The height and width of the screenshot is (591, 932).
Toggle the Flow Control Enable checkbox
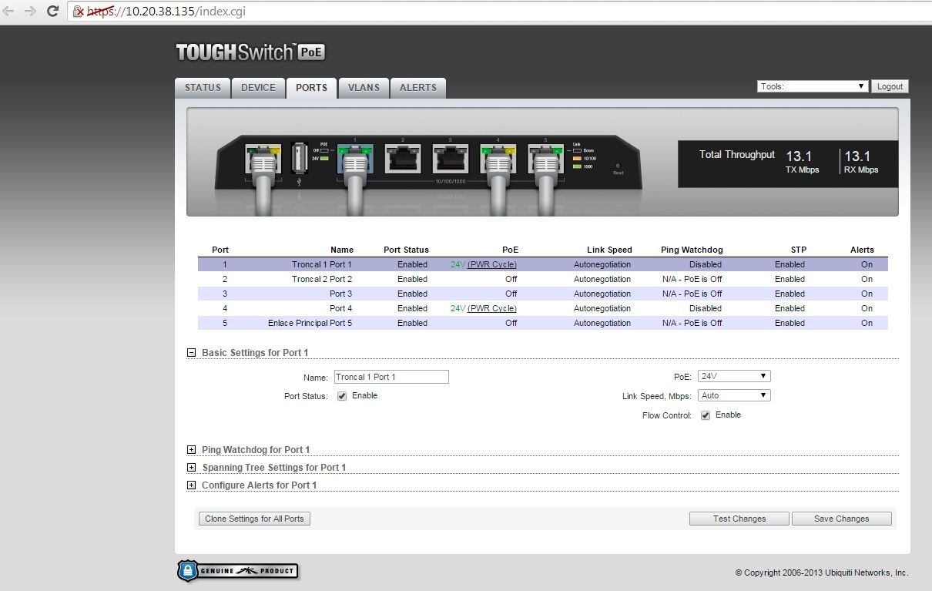[x=706, y=415]
